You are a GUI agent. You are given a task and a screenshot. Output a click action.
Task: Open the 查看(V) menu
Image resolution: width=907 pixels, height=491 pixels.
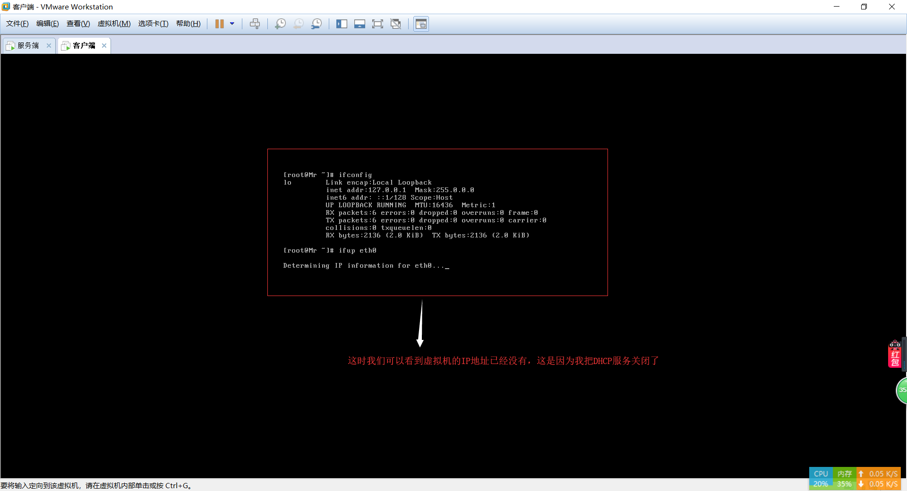coord(78,24)
